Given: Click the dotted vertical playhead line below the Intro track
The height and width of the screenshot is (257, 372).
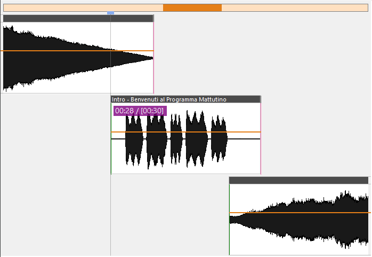Looking at the screenshot, I should (x=110, y=215).
